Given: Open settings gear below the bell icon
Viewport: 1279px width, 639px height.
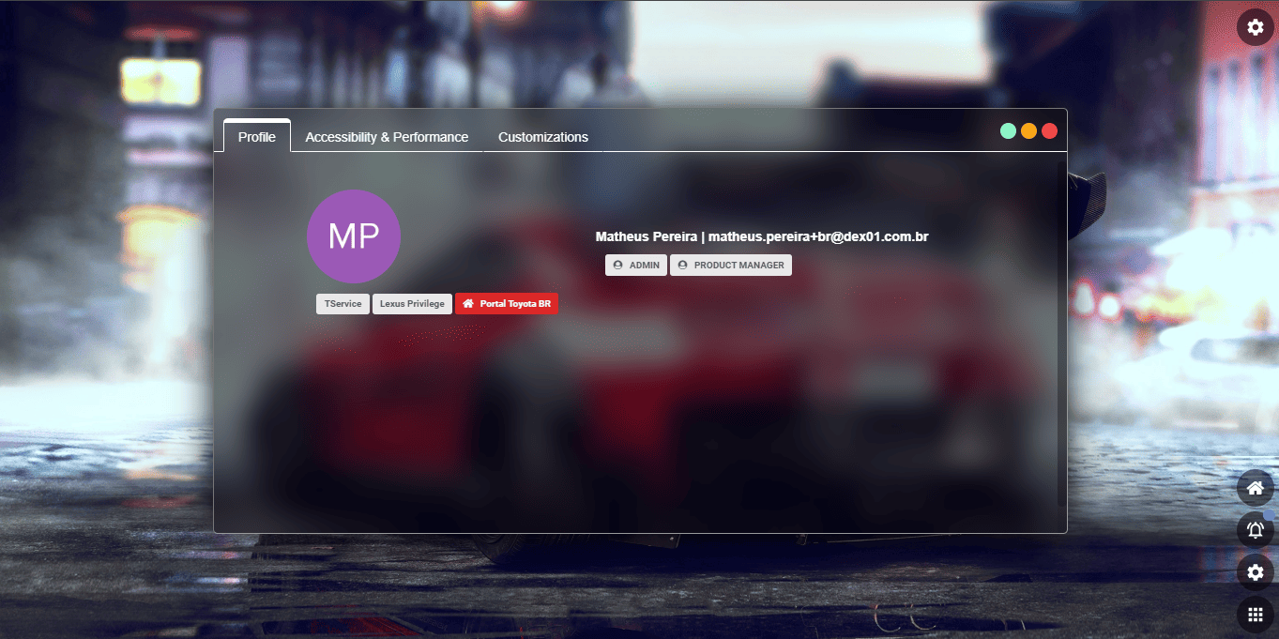Looking at the screenshot, I should pos(1255,572).
